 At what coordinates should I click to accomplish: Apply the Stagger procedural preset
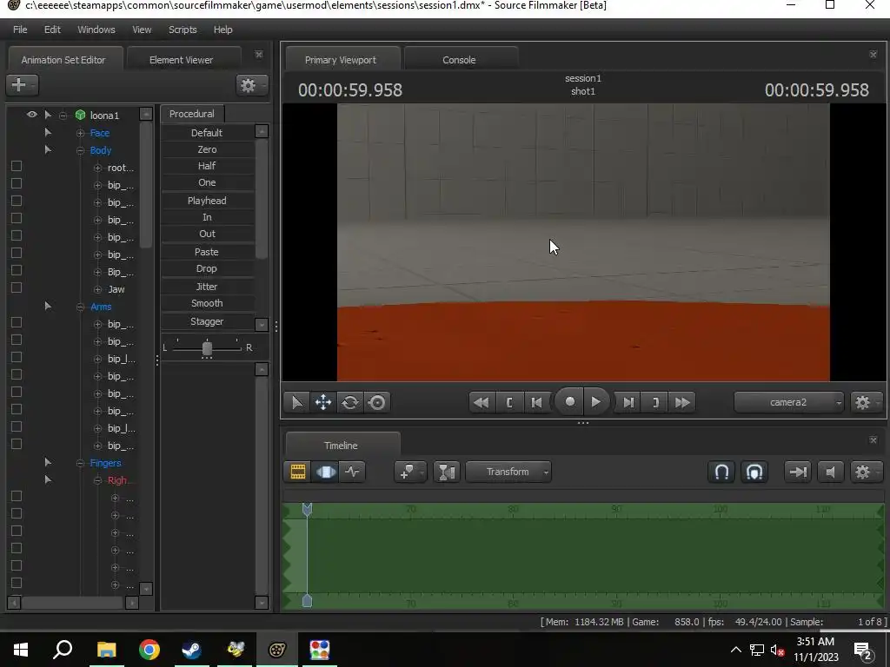tap(207, 321)
